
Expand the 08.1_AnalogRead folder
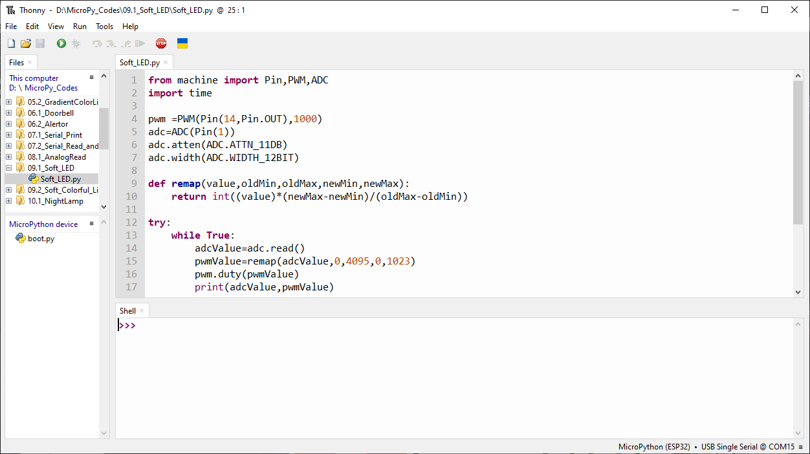(9, 157)
